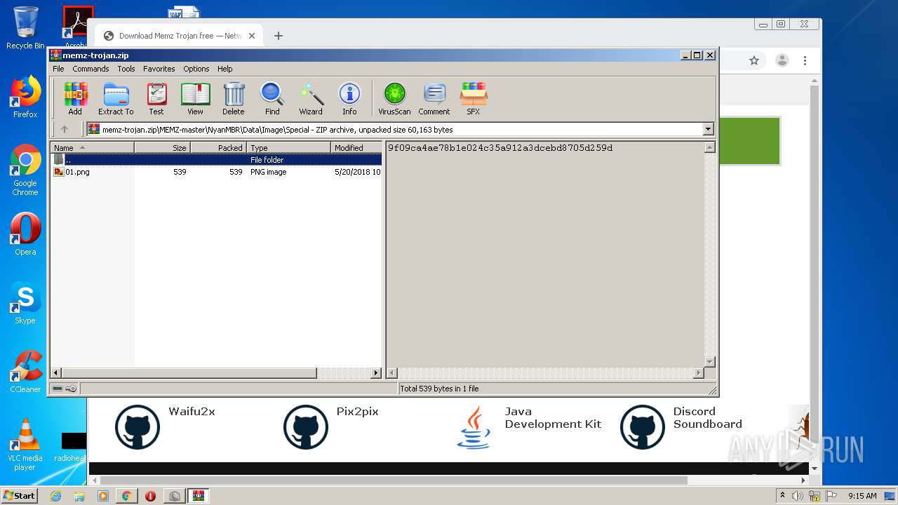Click comment pane scroll right arrow
This screenshot has height=505, width=898.
pos(698,373)
